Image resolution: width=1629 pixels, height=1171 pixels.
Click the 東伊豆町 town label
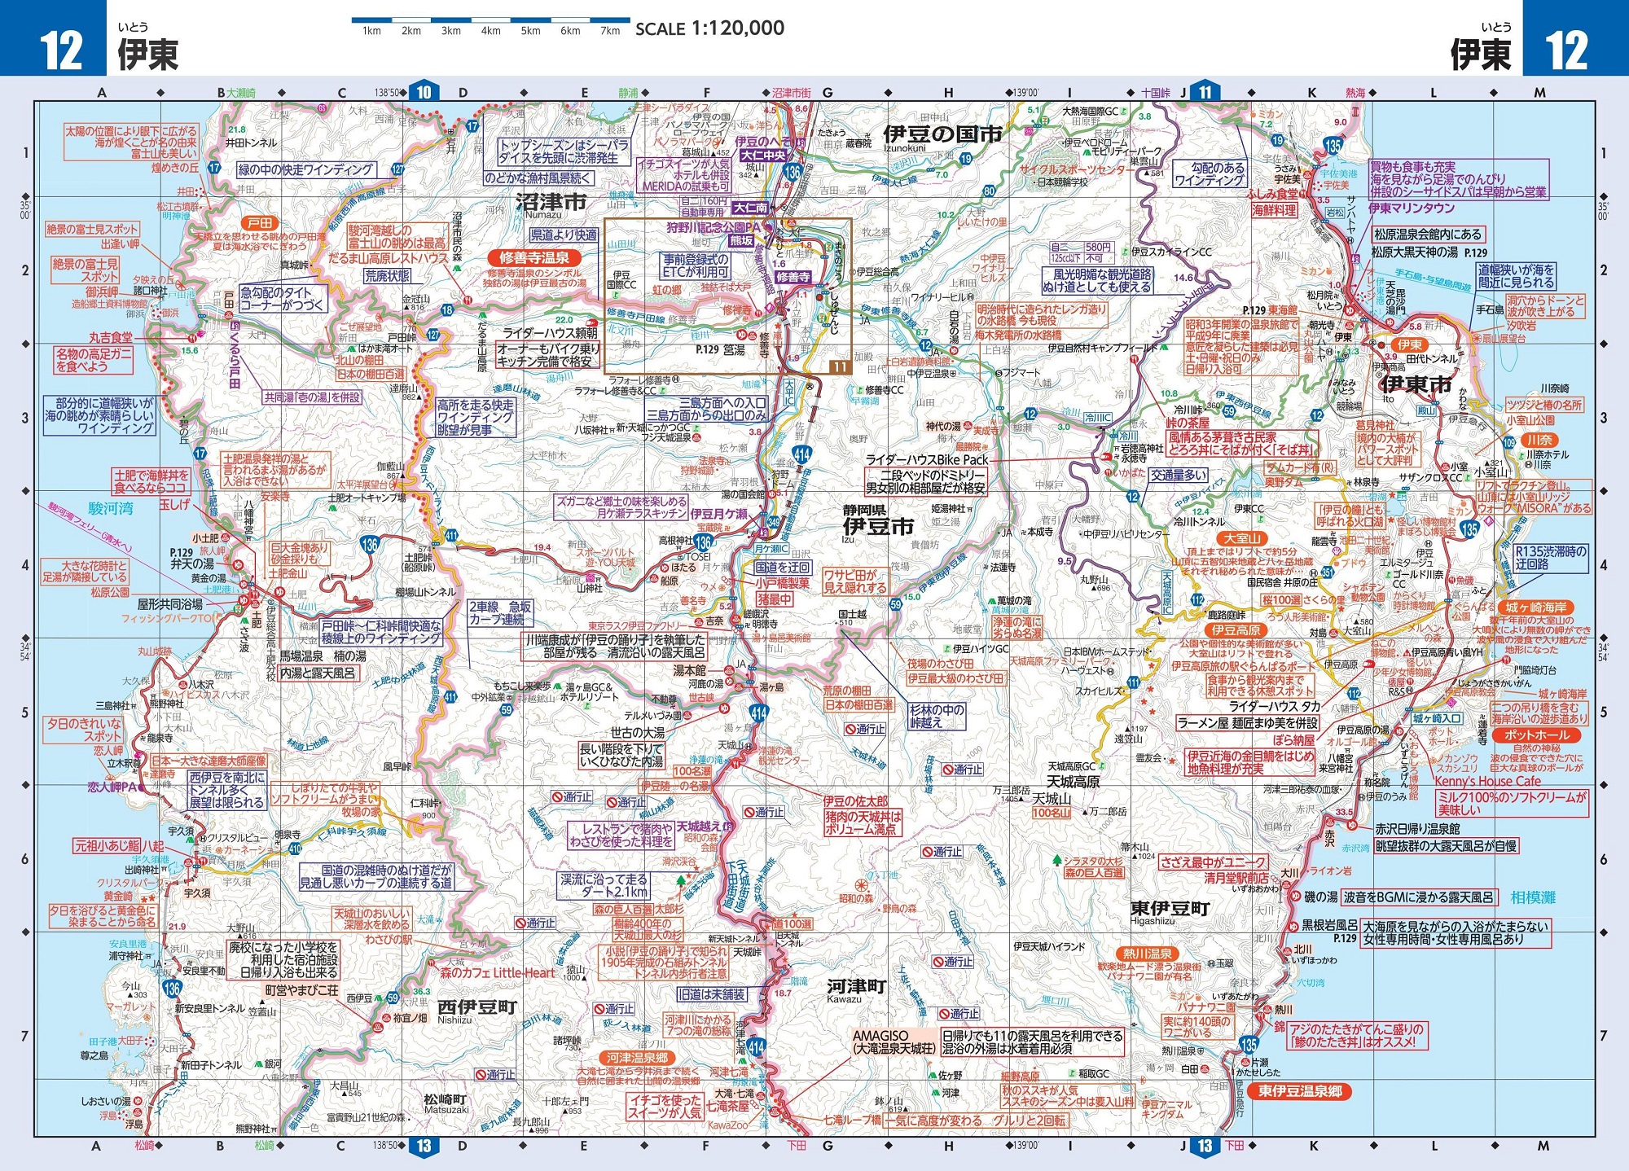click(1170, 908)
